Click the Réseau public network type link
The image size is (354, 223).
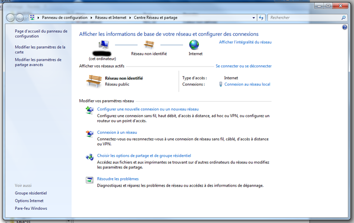[x=117, y=84]
